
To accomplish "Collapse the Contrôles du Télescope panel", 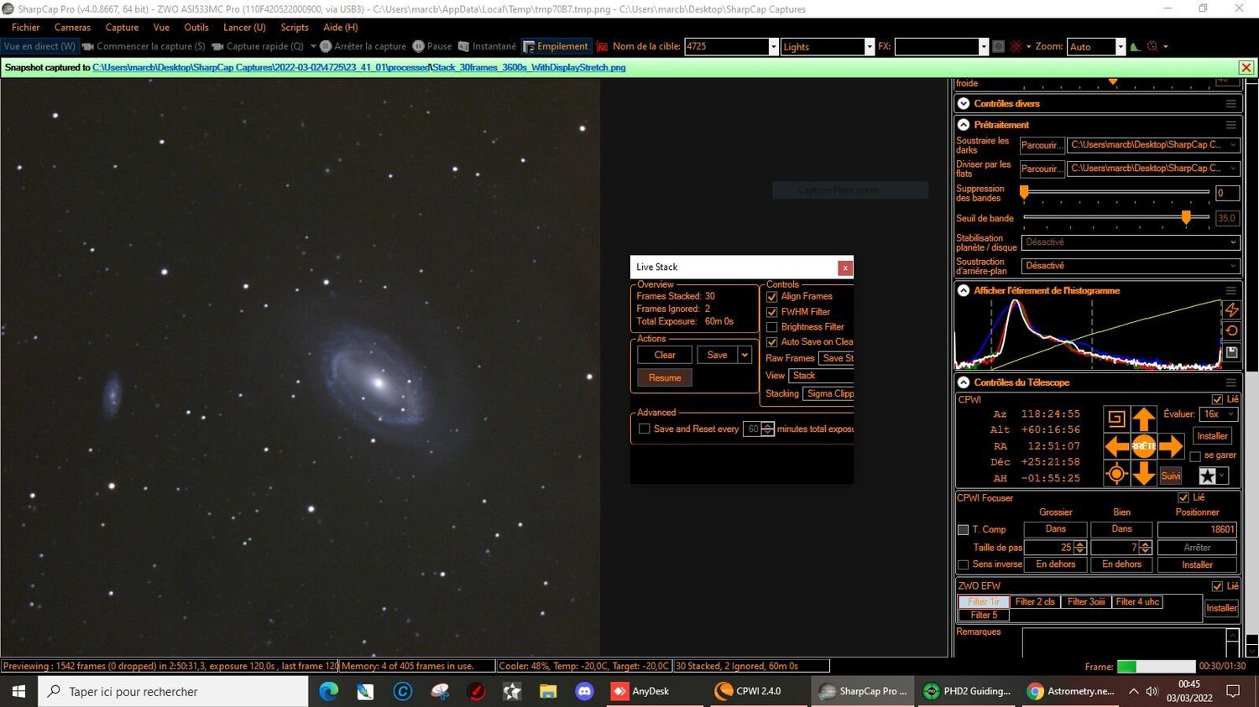I will coord(963,382).
